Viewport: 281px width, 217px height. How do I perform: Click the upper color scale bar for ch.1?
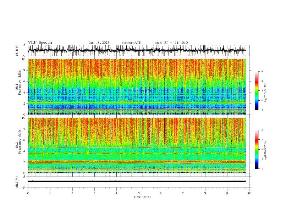pyautogui.click(x=257, y=91)
